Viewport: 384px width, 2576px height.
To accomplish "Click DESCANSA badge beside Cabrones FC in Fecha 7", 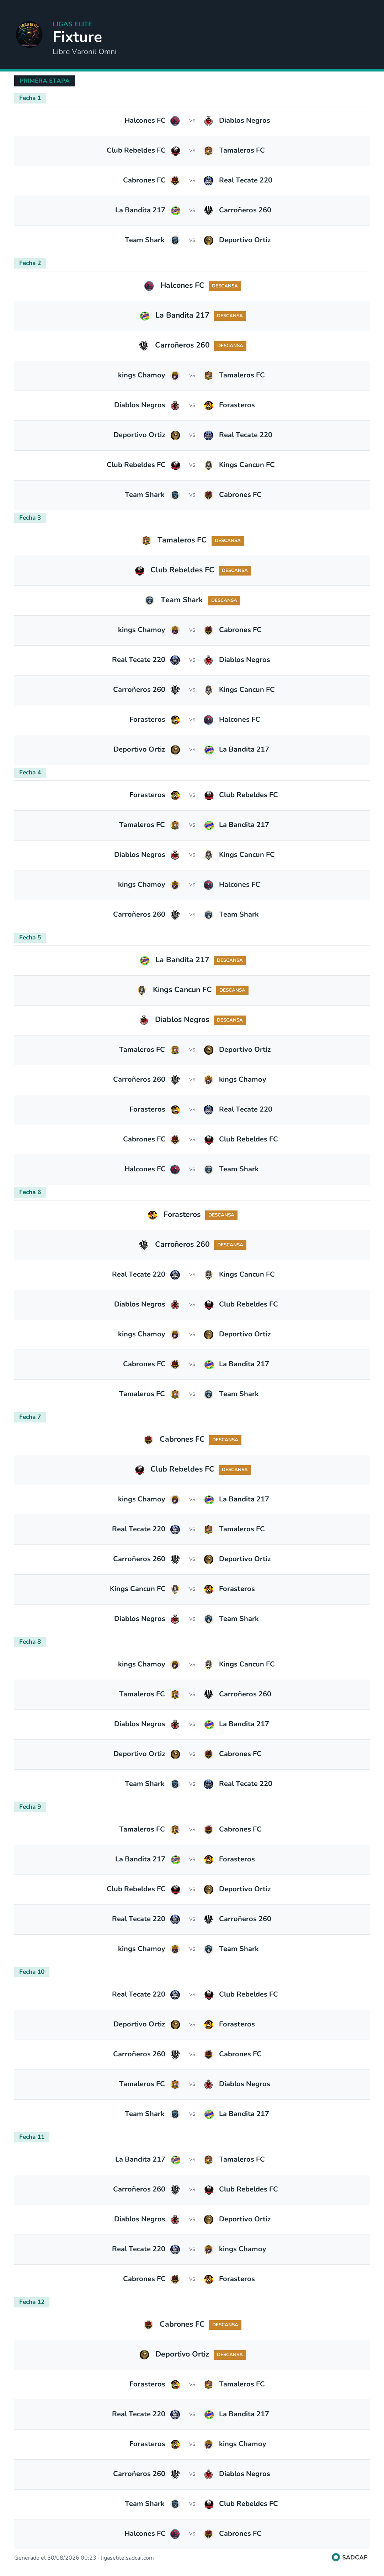I will (225, 1440).
